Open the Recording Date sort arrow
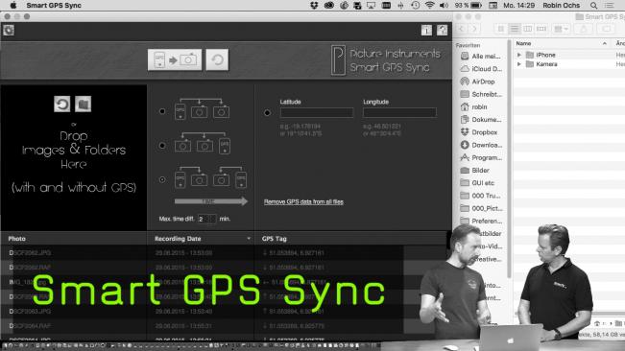This screenshot has height=351, width=625. click(x=249, y=239)
